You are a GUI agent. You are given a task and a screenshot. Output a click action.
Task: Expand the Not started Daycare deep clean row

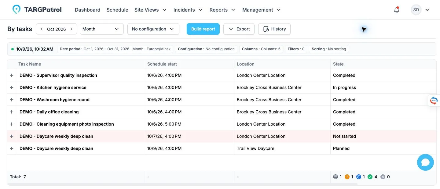12,136
